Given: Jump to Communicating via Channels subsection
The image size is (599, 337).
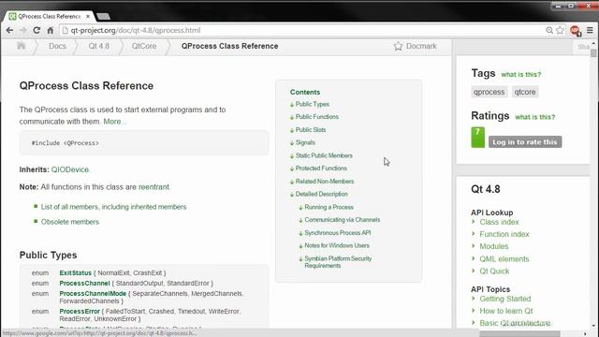Looking at the screenshot, I should 342,220.
